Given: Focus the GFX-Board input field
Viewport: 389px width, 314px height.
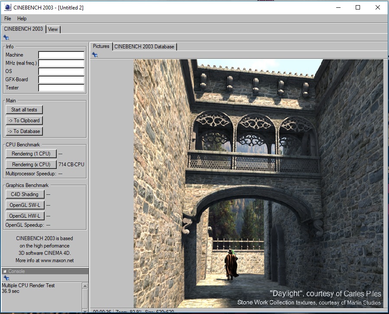Looking at the screenshot, I should [x=61, y=79].
